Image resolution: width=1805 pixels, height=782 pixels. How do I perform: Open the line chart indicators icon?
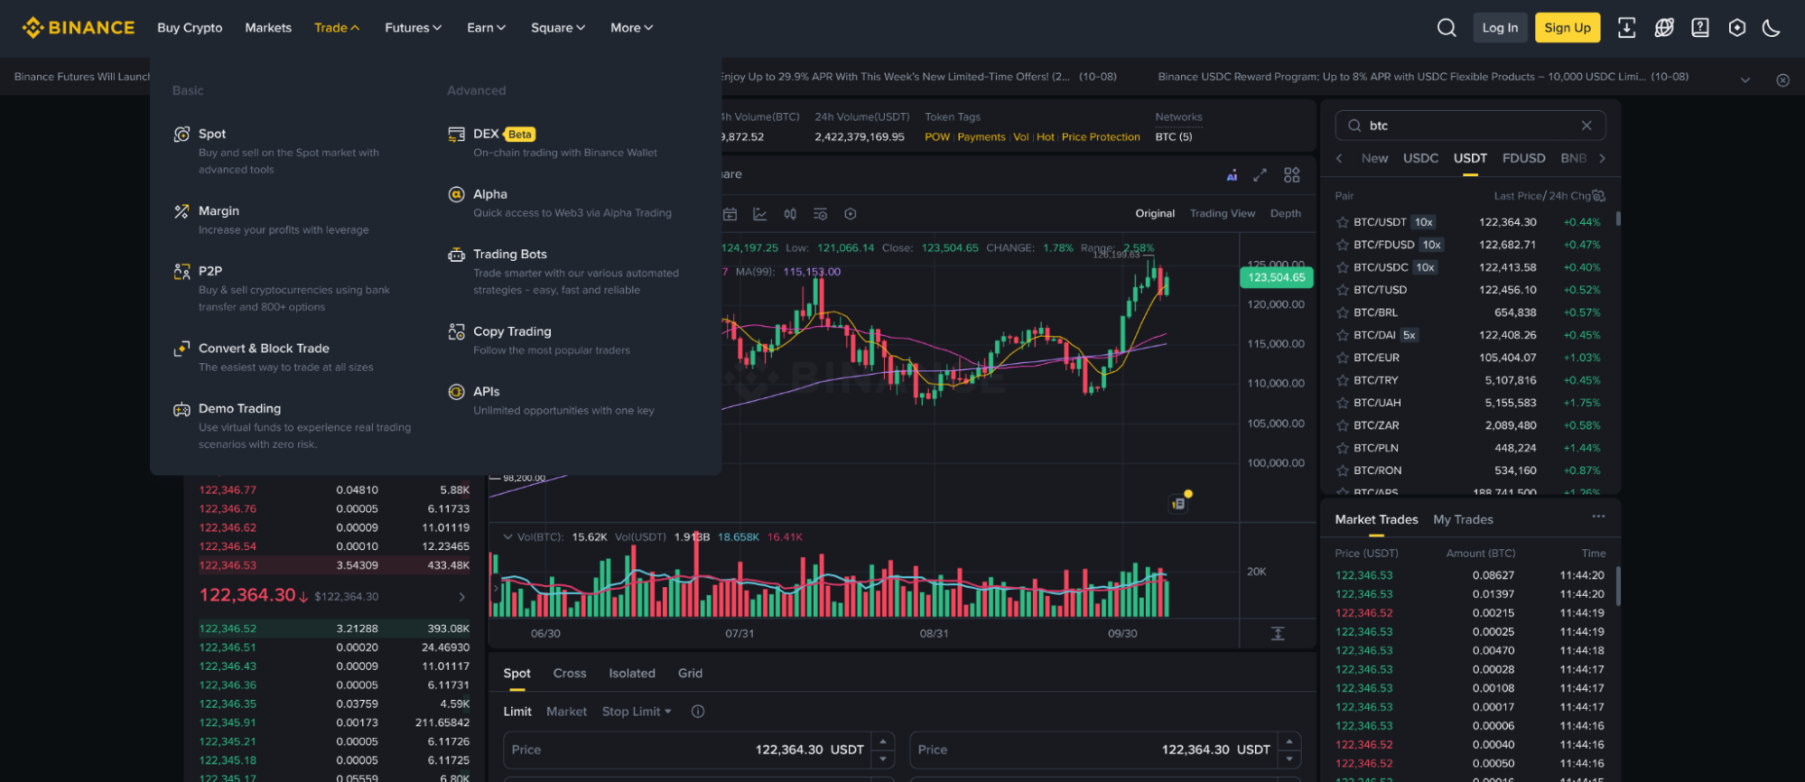point(760,214)
